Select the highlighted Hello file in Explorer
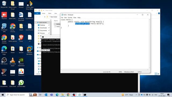The height and width of the screenshot is (97, 172). (x=57, y=24)
